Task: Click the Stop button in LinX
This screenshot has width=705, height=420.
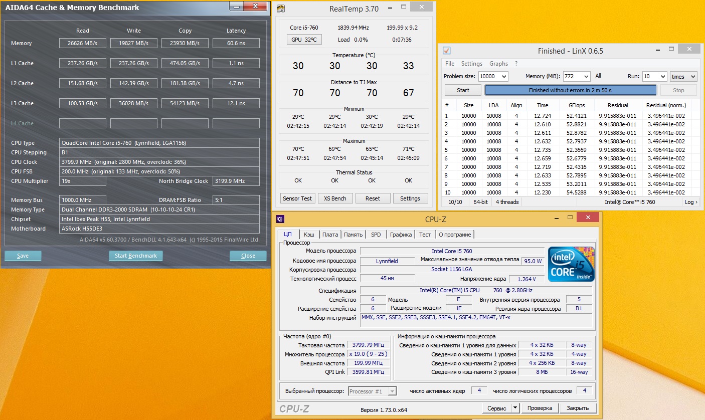Action: (678, 90)
